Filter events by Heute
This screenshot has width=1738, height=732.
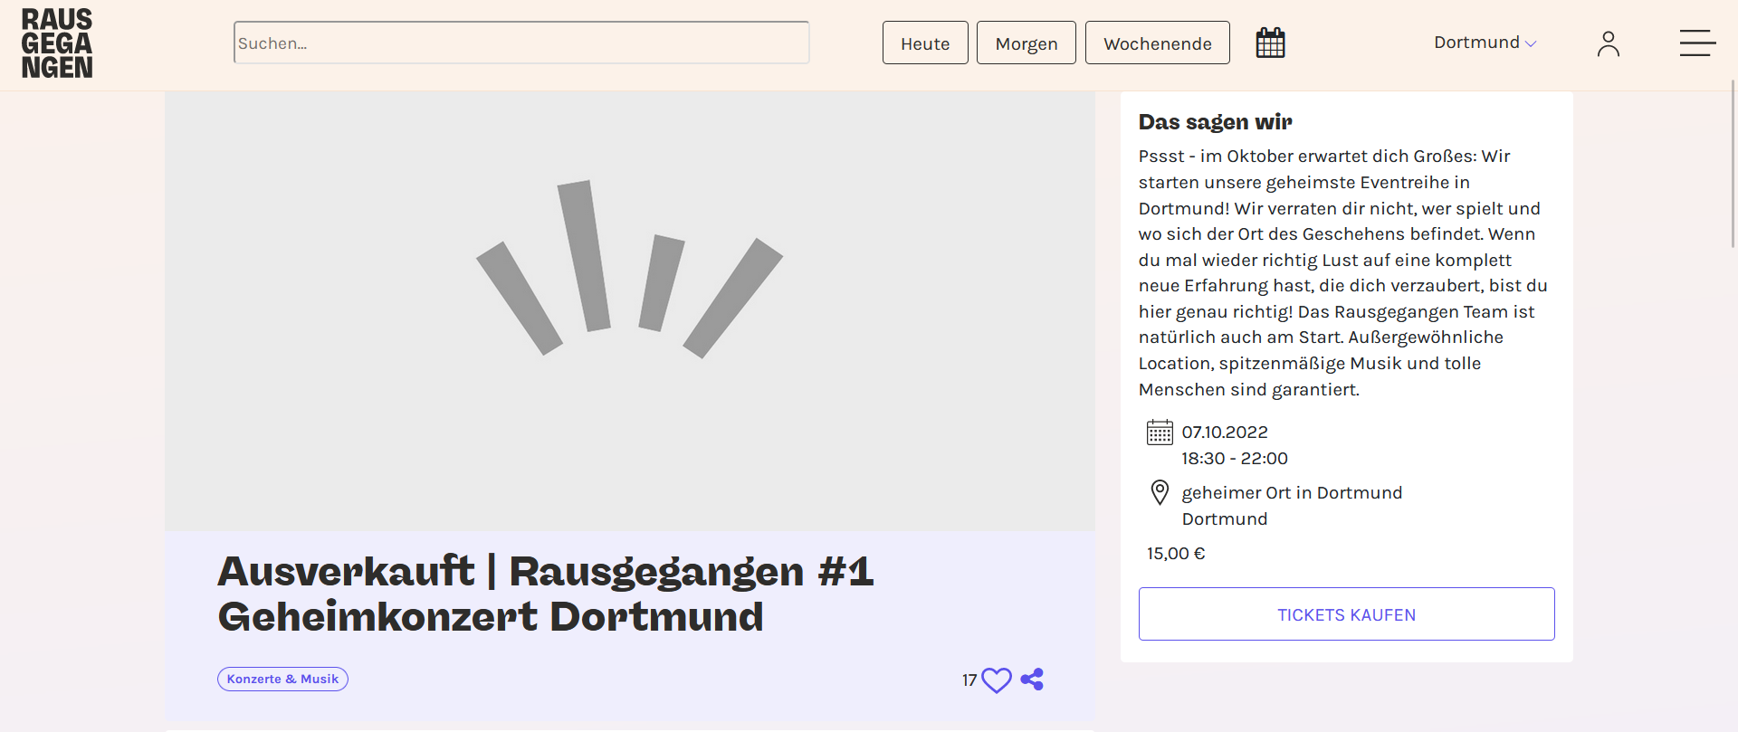coord(925,43)
